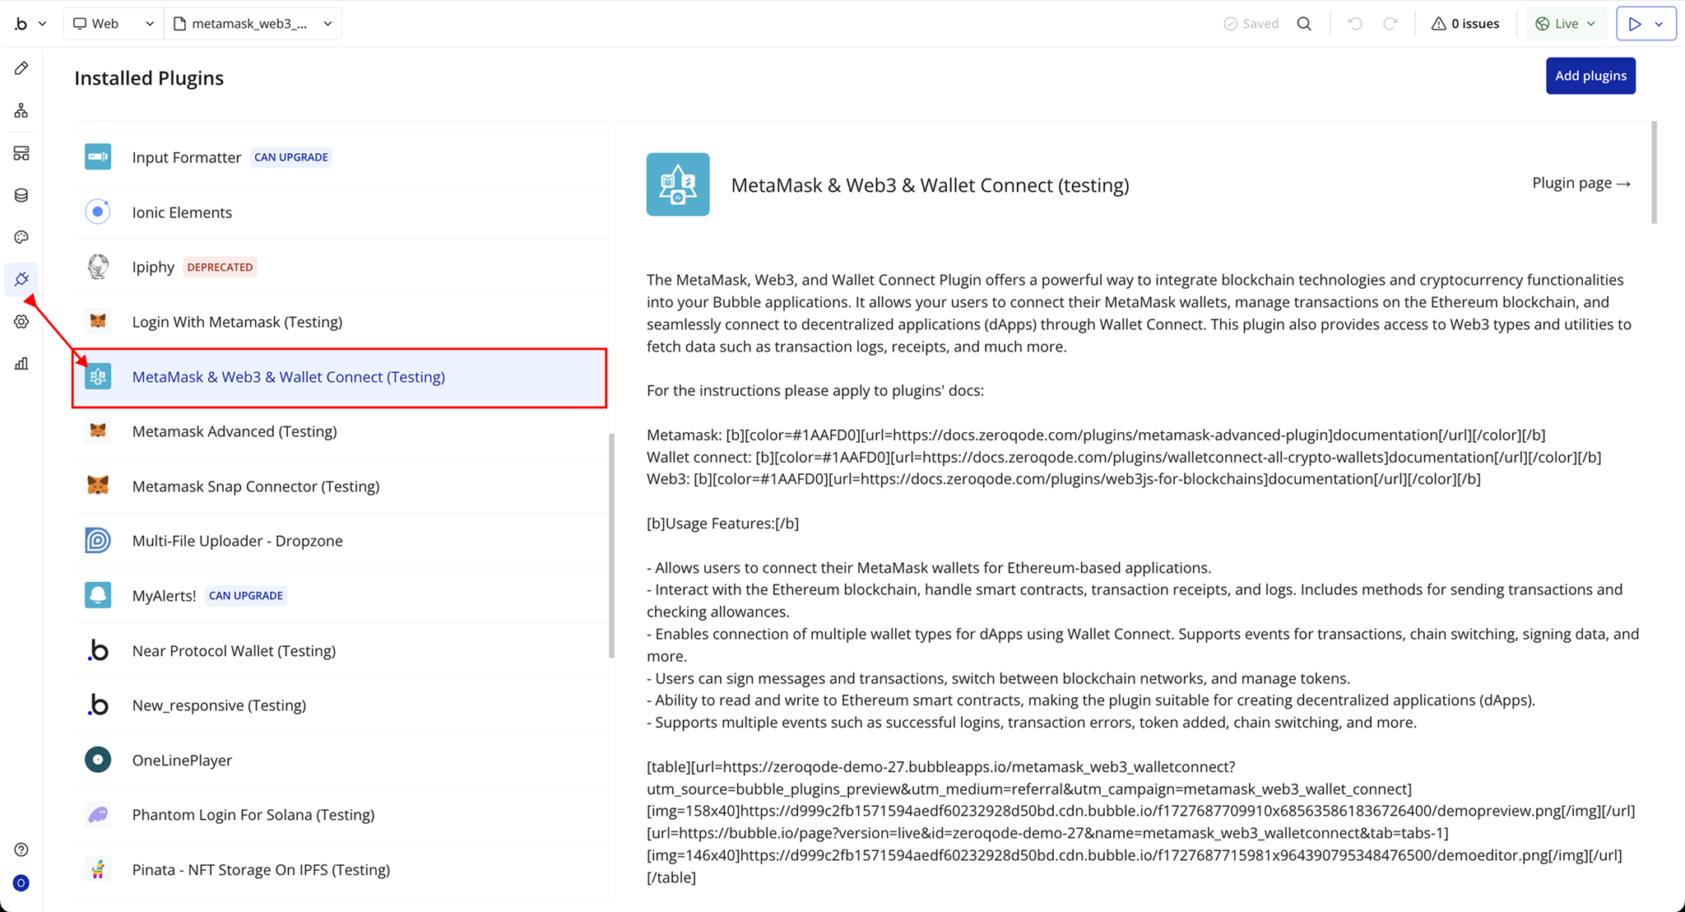Image resolution: width=1685 pixels, height=912 pixels.
Task: Click the help question mark icon
Action: pyautogui.click(x=21, y=849)
